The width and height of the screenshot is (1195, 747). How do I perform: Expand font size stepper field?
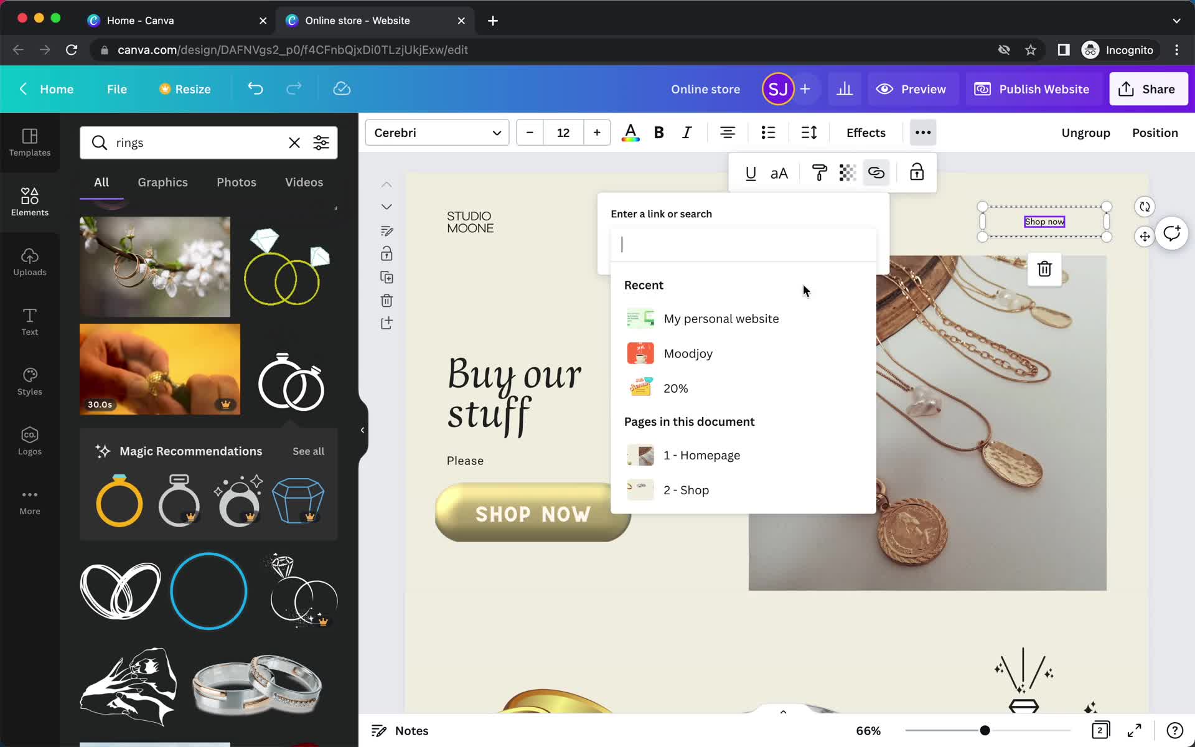(x=596, y=133)
